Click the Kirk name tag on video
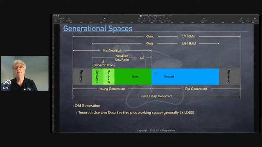 point(5,88)
